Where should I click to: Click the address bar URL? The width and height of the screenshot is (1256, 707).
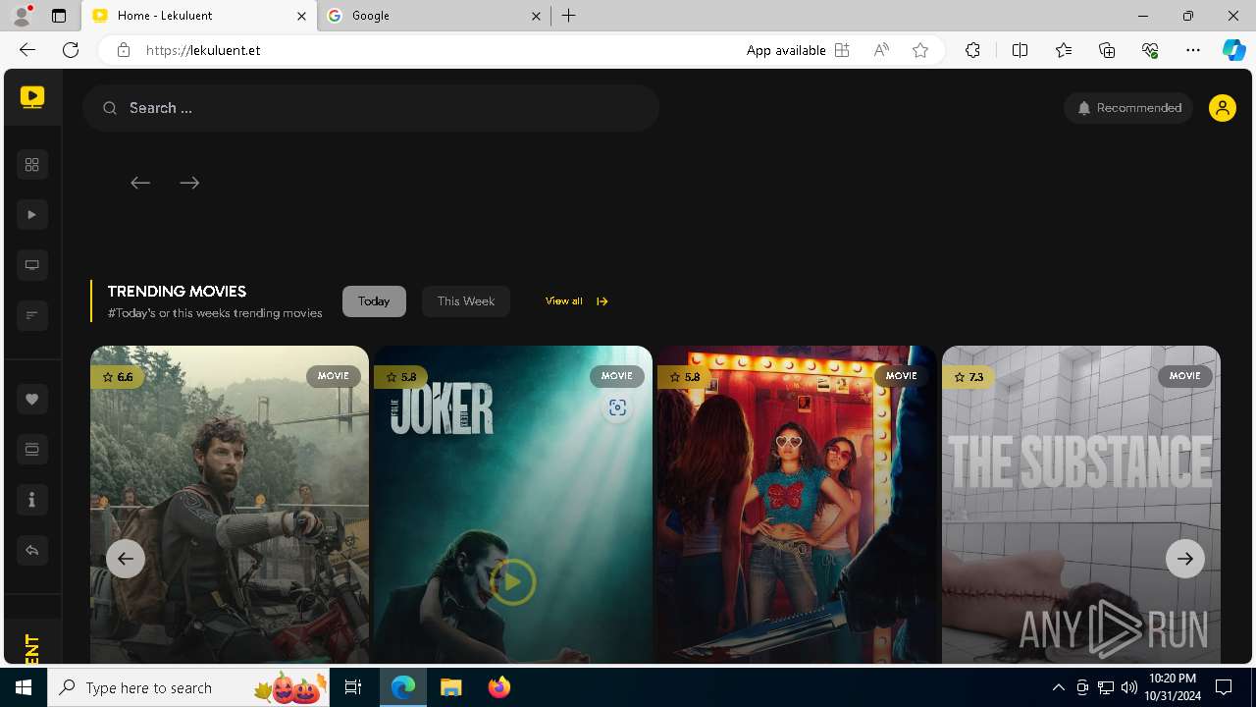[x=203, y=50]
